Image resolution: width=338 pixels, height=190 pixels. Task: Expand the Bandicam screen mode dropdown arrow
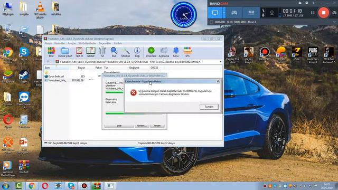224,13
